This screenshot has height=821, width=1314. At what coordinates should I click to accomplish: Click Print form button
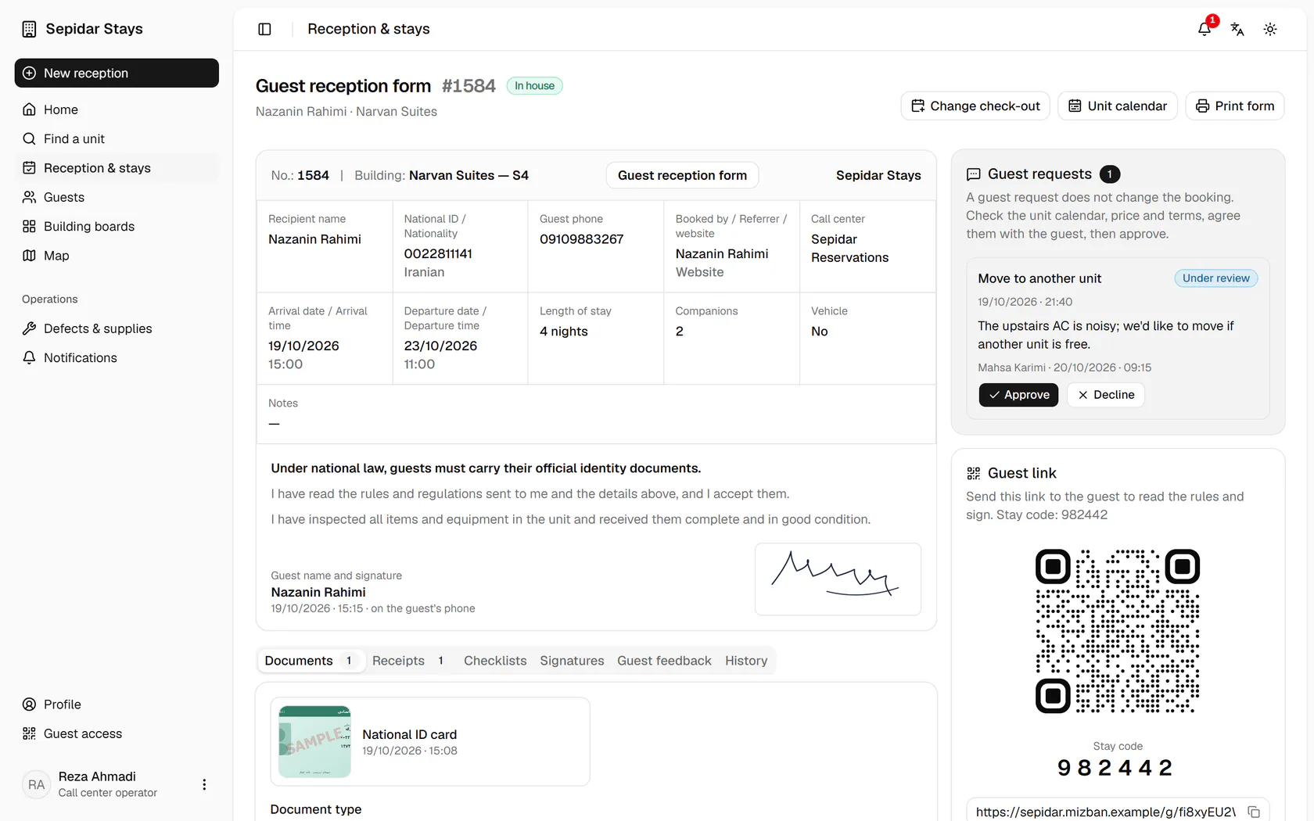(x=1235, y=106)
